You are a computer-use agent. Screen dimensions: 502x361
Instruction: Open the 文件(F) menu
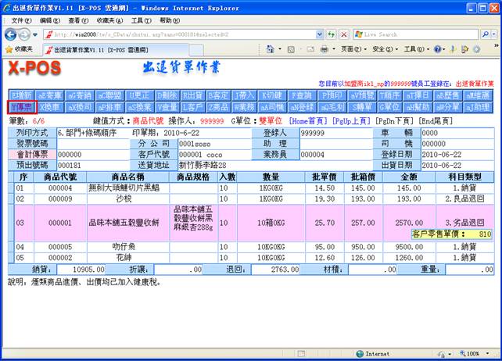click(16, 20)
